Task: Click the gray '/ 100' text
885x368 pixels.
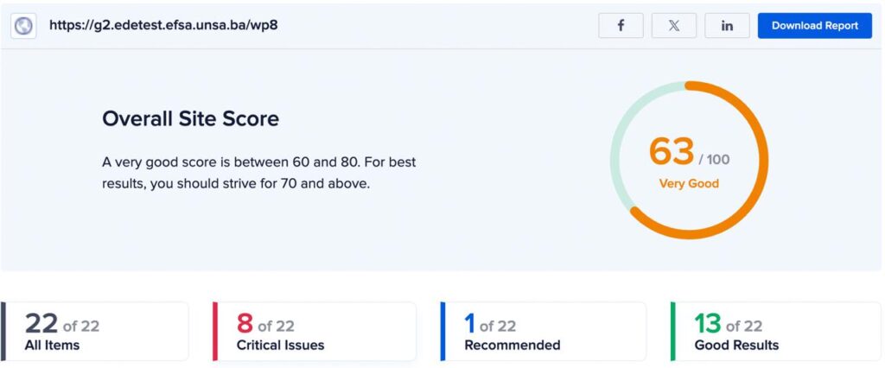Action: [x=714, y=159]
